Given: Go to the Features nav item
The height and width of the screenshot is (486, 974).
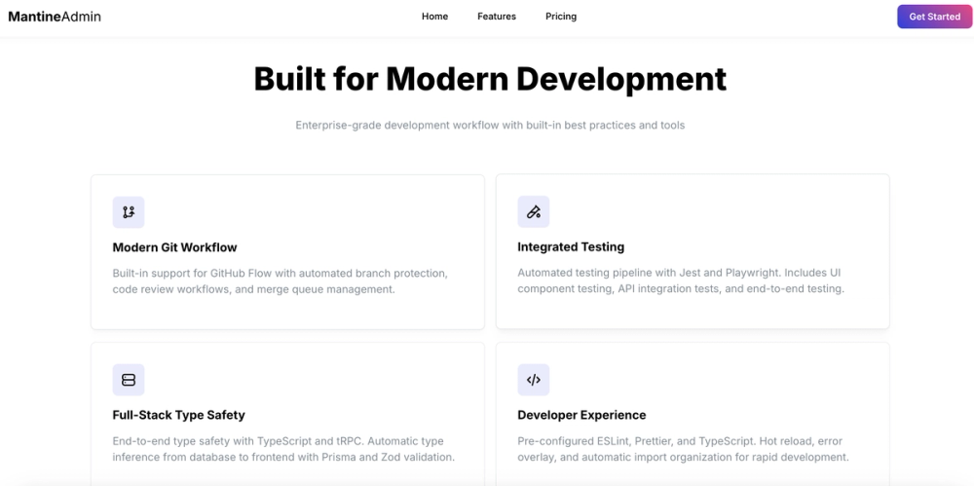Looking at the screenshot, I should pos(497,17).
